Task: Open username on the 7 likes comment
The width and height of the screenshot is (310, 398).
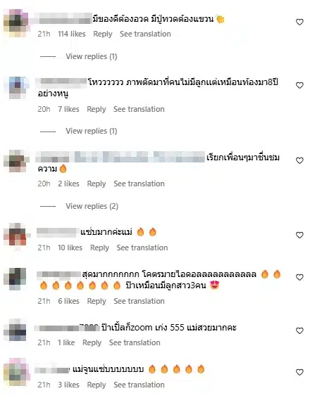Action: (61, 82)
